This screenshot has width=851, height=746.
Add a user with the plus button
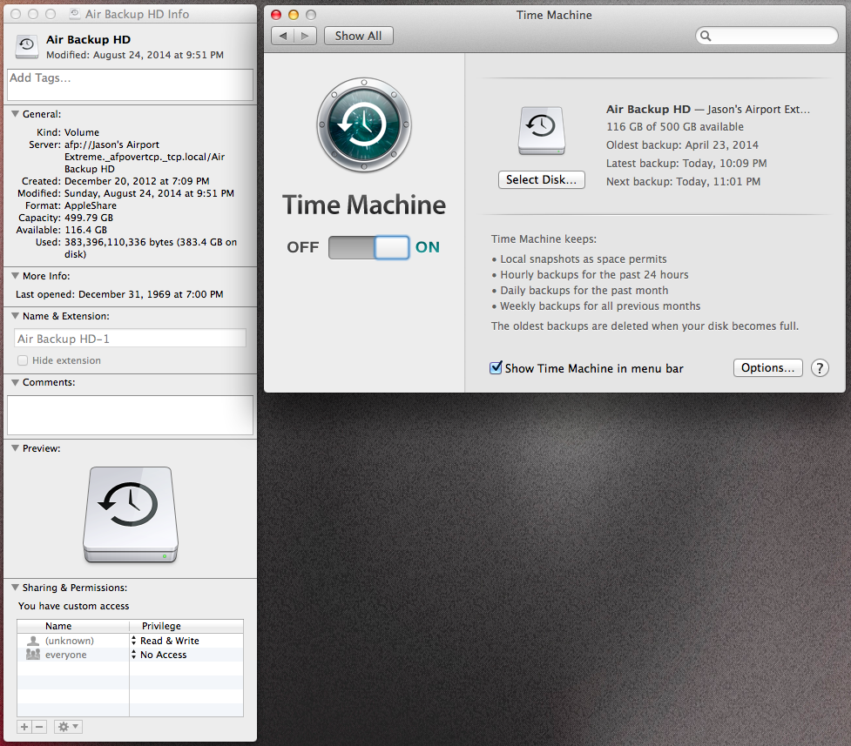tap(24, 727)
